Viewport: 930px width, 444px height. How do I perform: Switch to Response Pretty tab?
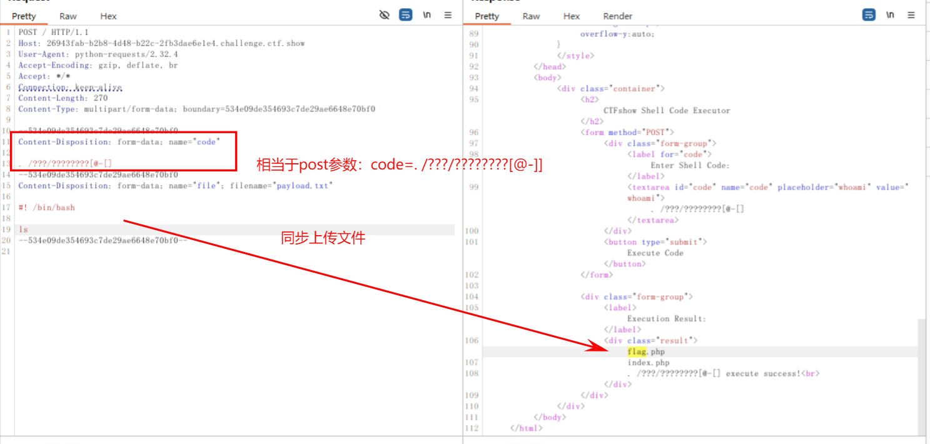pos(487,16)
